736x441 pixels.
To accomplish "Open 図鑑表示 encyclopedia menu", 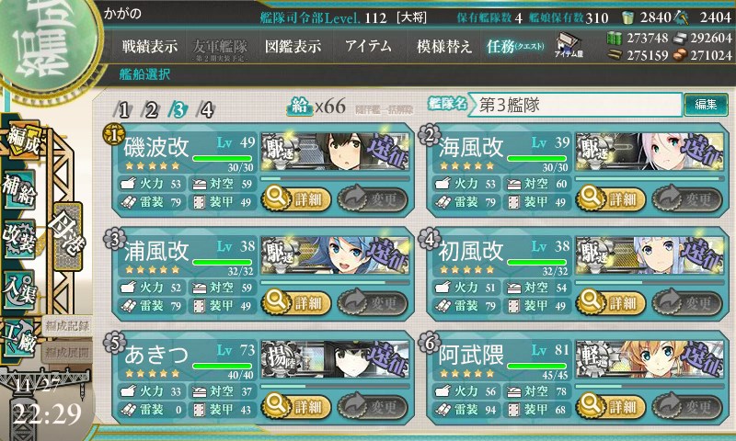I will point(293,46).
